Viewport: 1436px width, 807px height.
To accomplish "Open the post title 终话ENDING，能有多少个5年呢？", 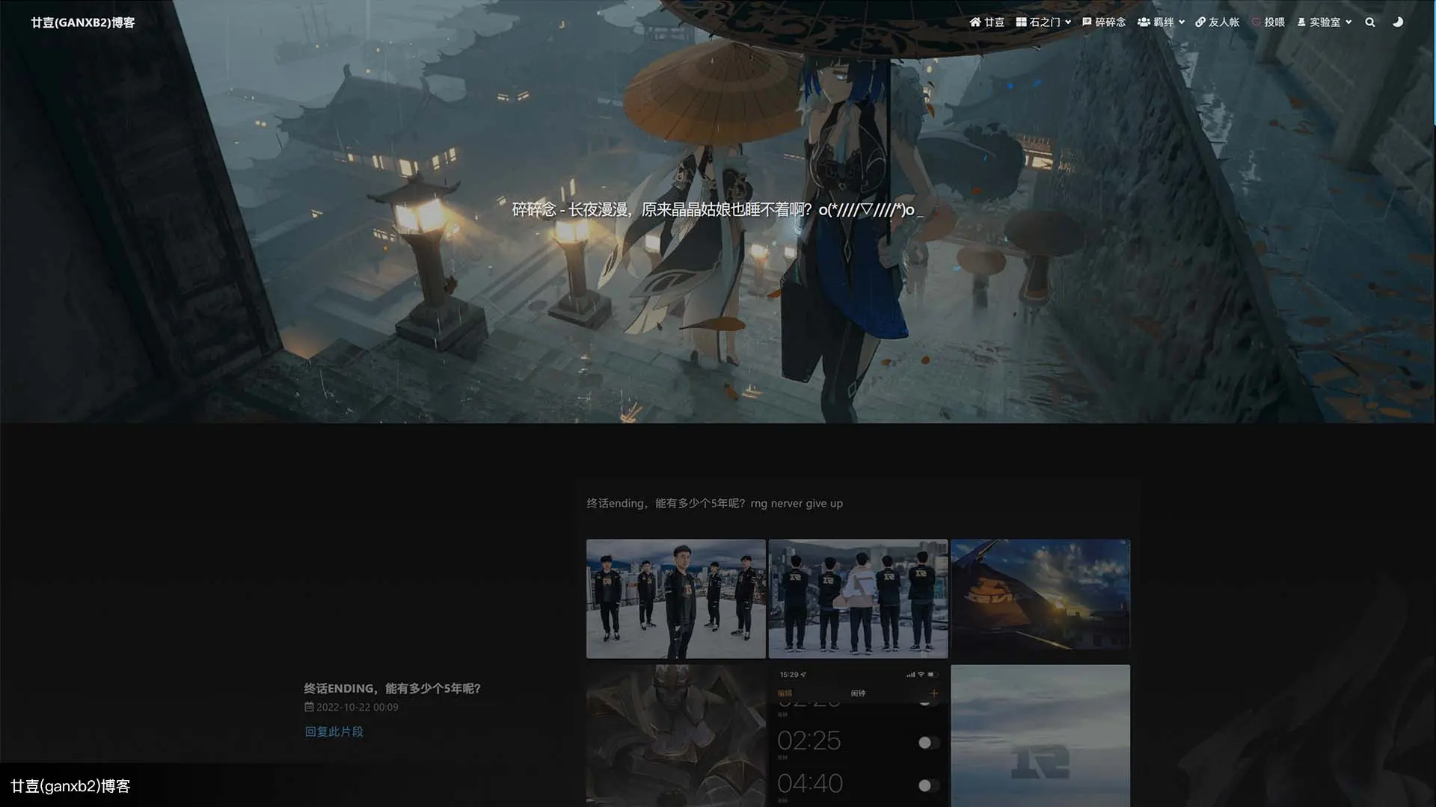I will click(x=392, y=688).
